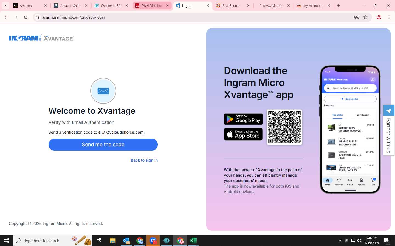This screenshot has height=246, width=395.
Task: Open the taskbar clock and date
Action: click(371, 241)
